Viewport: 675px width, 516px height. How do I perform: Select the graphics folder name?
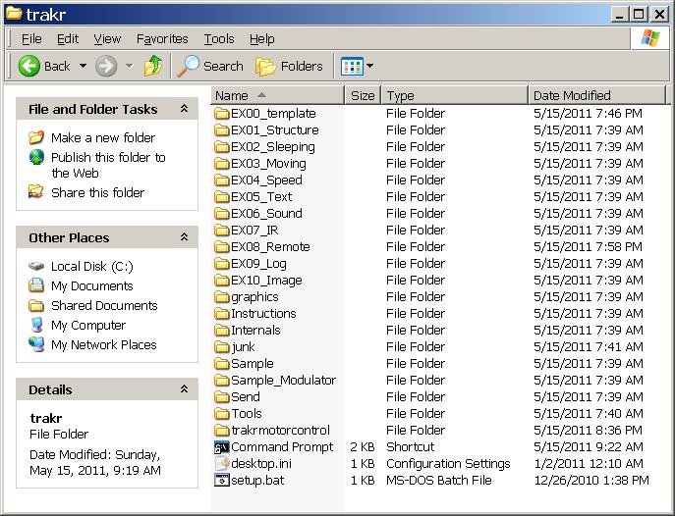pyautogui.click(x=254, y=297)
